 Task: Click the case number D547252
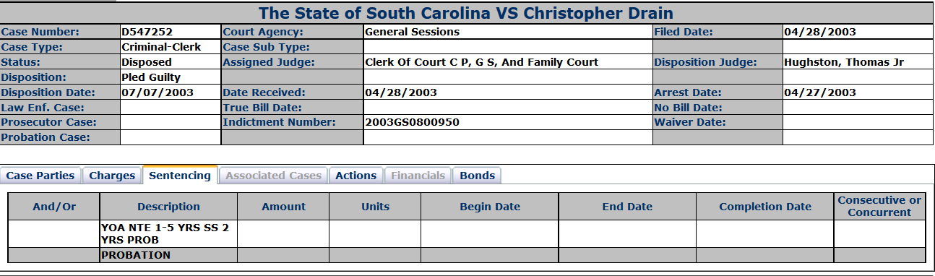(148, 32)
